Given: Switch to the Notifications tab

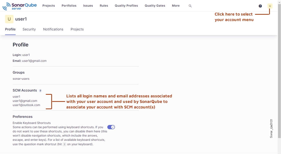Looking at the screenshot, I should coord(53,29).
